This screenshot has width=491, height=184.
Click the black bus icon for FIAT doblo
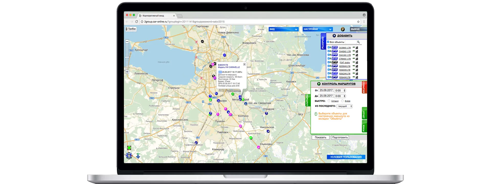tap(335, 62)
